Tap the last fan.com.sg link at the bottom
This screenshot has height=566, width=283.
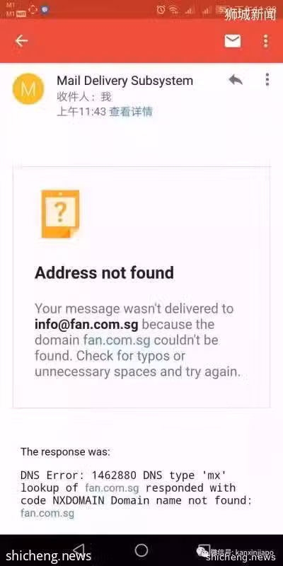(x=47, y=513)
